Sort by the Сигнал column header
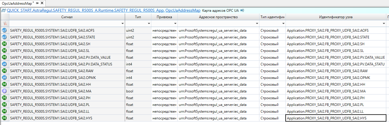Screen dimensions: 389x125 pos(67,17)
